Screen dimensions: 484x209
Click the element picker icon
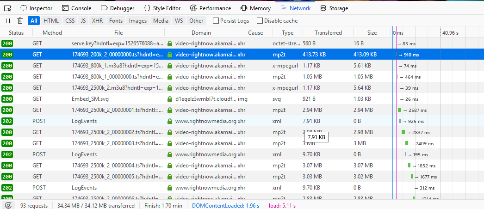click(x=7, y=8)
